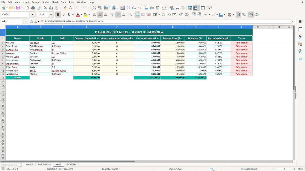
Task: Click PageStyle_Metas in status bar
Action: tap(110, 169)
